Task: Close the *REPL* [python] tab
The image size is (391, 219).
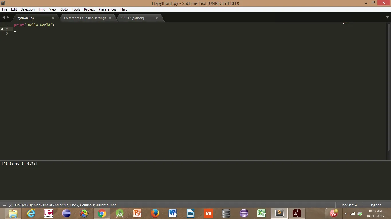Action: (x=157, y=18)
